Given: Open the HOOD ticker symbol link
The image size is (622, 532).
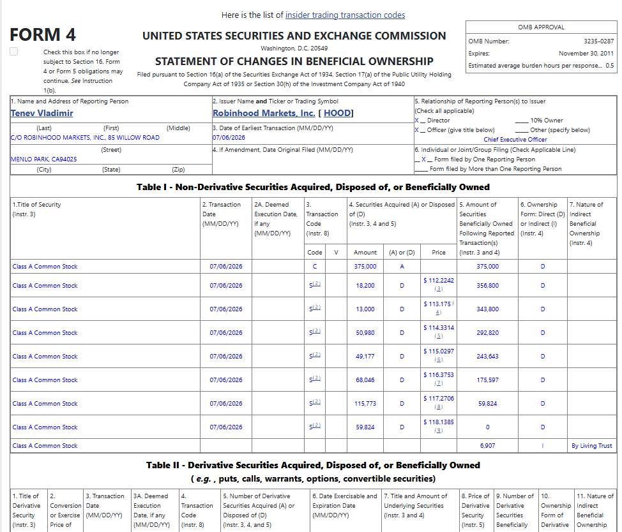Looking at the screenshot, I should 337,114.
